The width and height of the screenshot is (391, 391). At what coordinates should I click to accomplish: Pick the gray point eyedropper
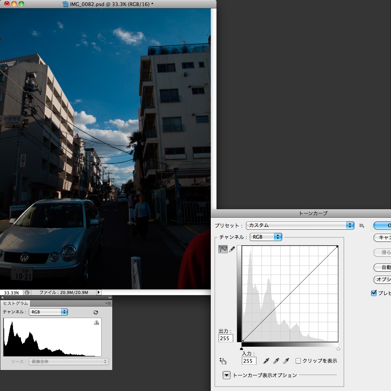click(x=276, y=360)
